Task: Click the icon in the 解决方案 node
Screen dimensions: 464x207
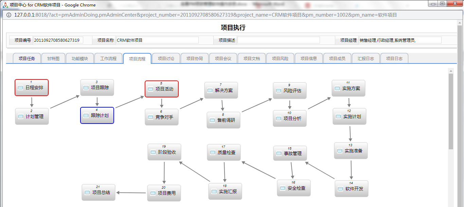Action: click(210, 91)
